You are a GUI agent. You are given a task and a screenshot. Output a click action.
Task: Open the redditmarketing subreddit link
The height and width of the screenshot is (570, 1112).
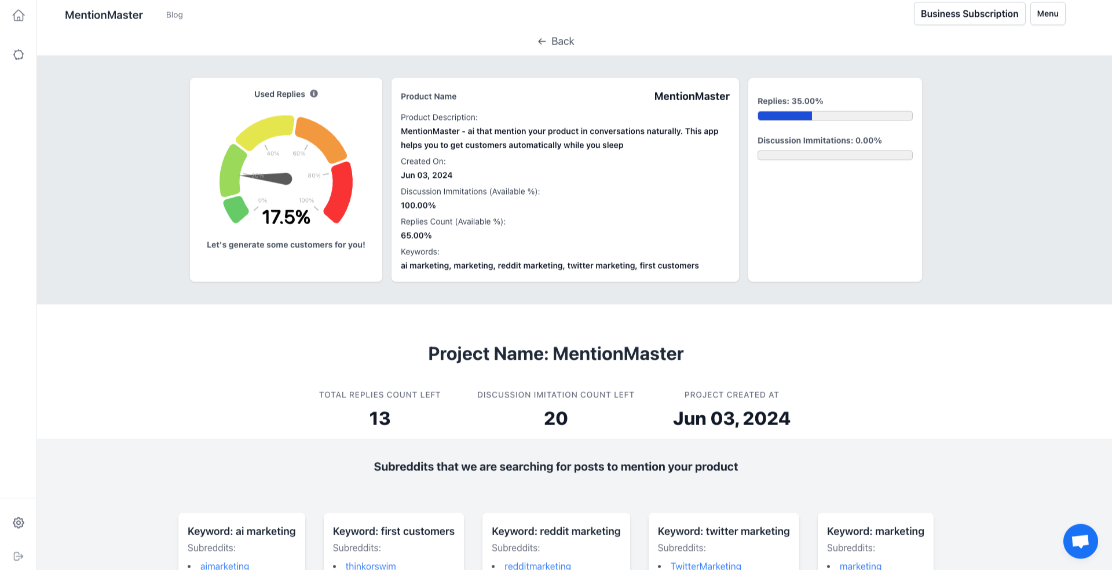(537, 565)
